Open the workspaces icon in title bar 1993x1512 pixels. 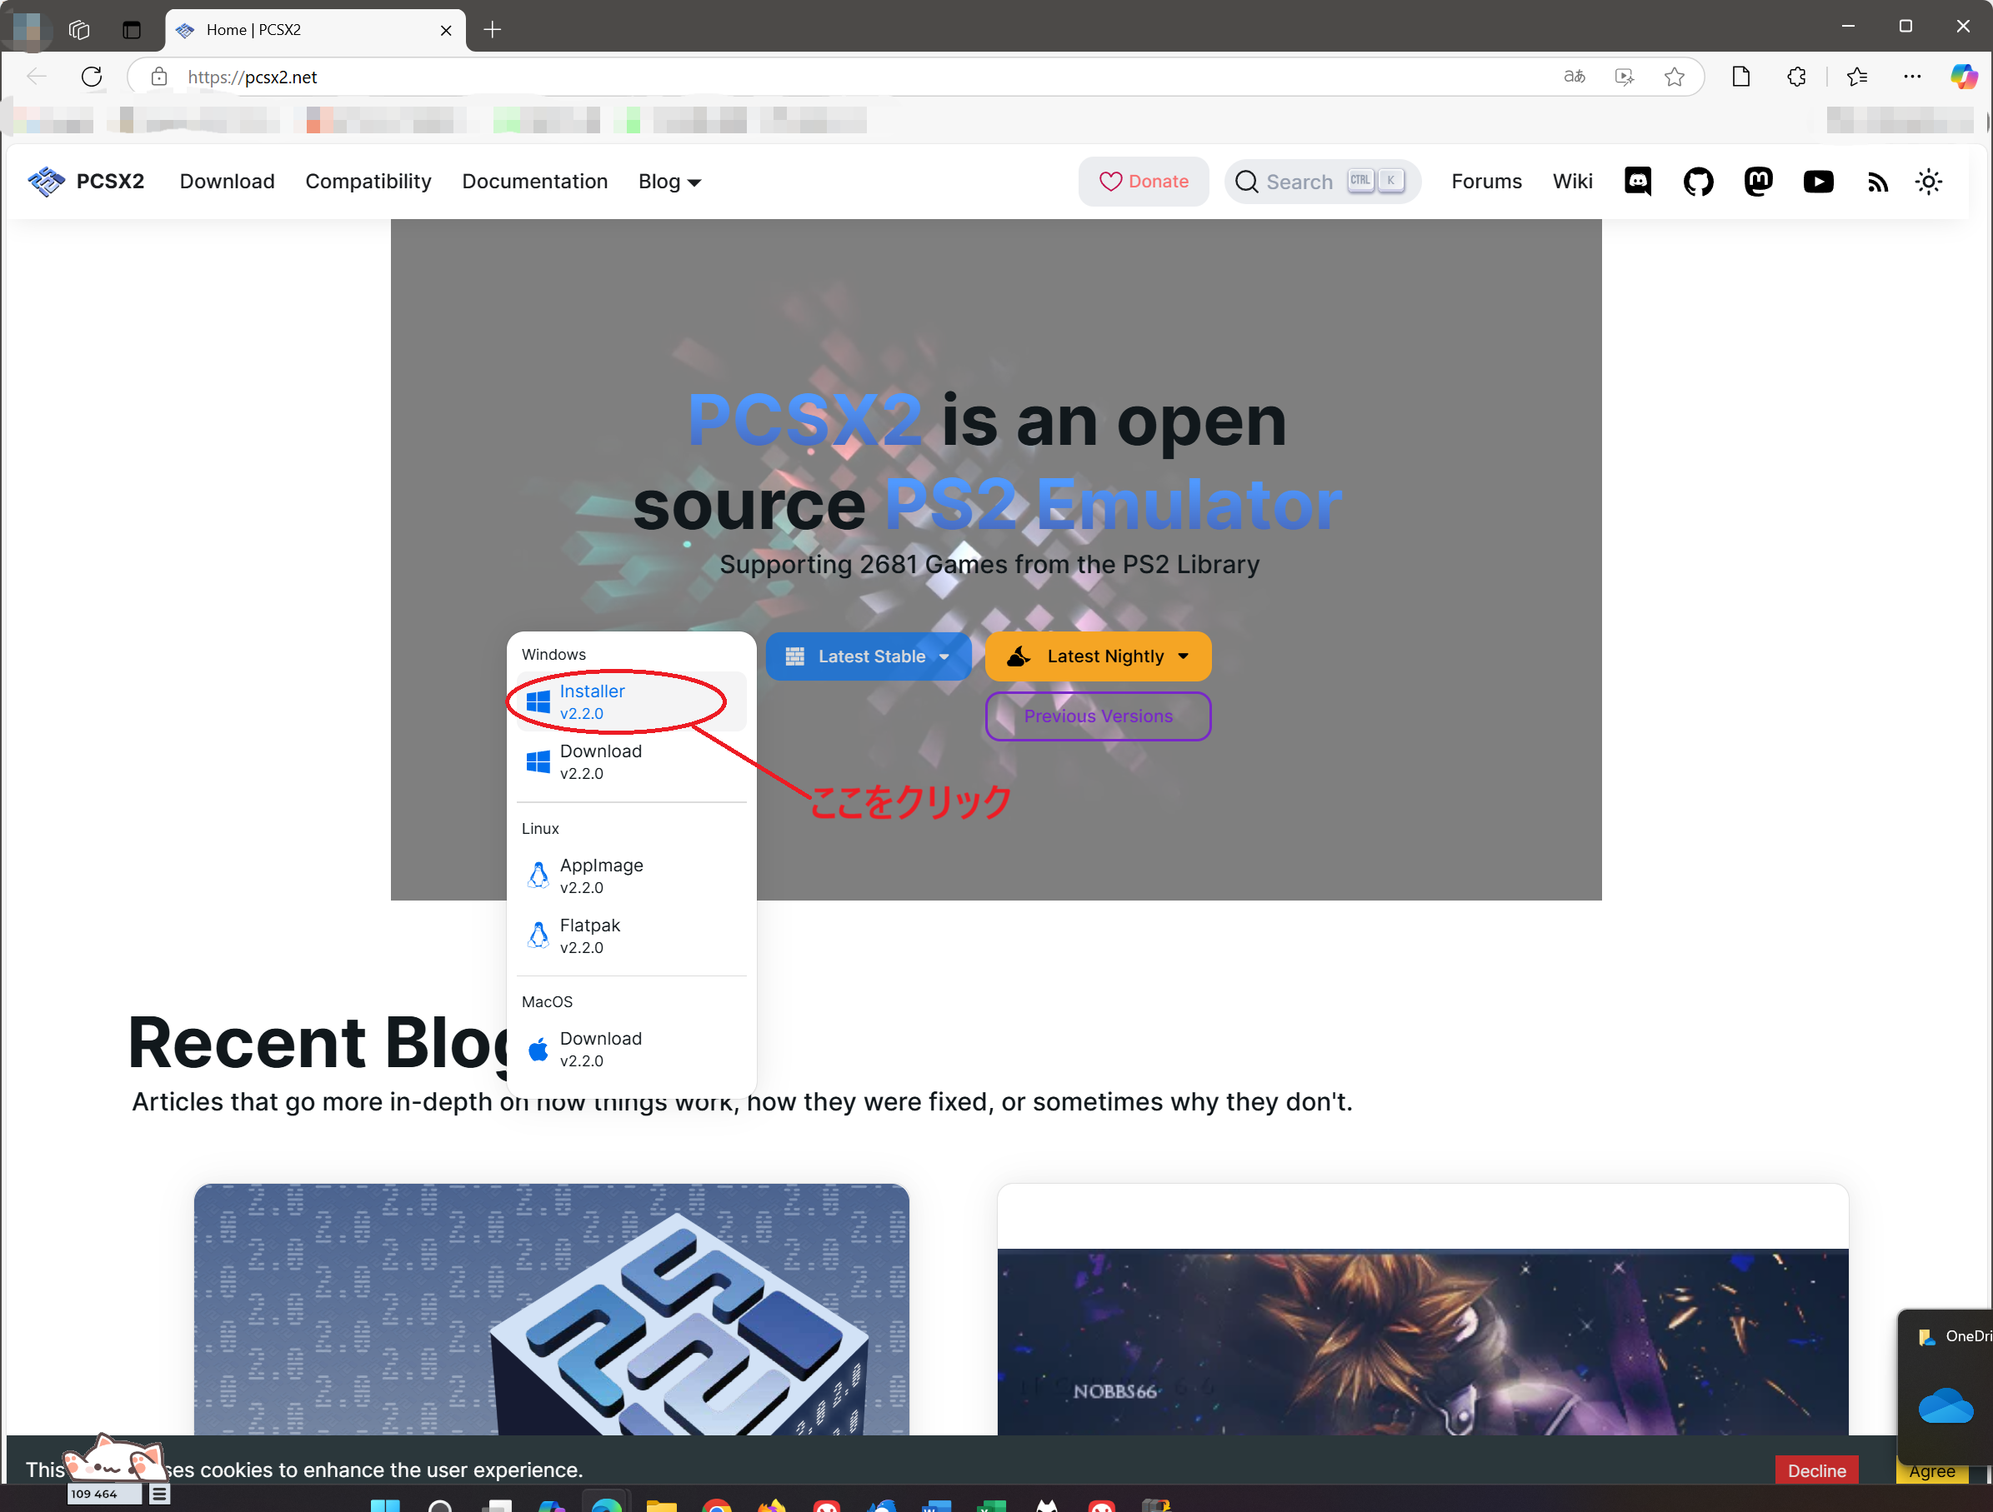pos(79,30)
